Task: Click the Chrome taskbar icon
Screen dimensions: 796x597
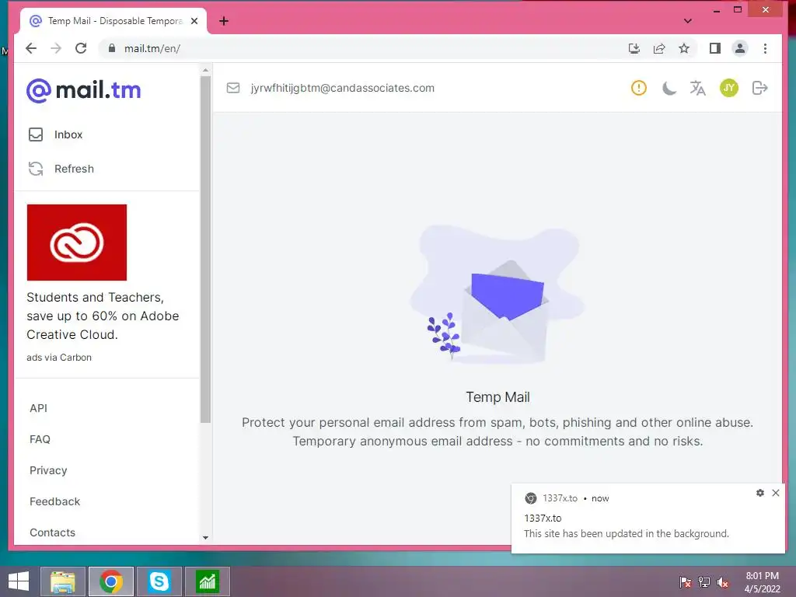Action: [111, 581]
